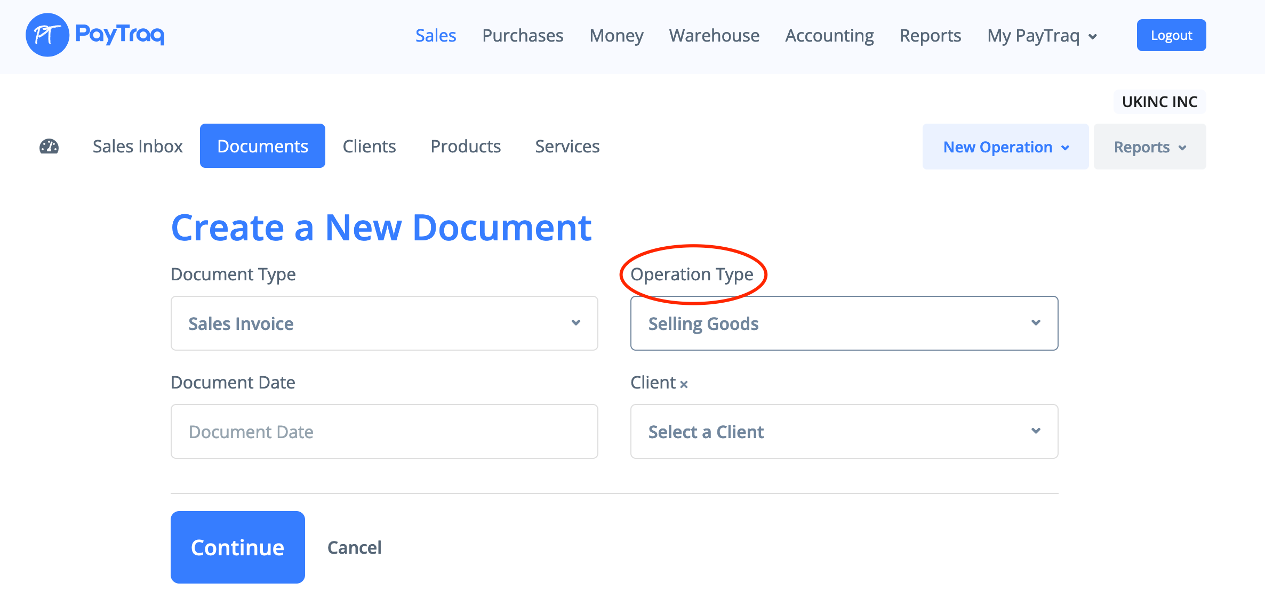Select the Clients tab
The height and width of the screenshot is (615, 1265).
point(369,147)
